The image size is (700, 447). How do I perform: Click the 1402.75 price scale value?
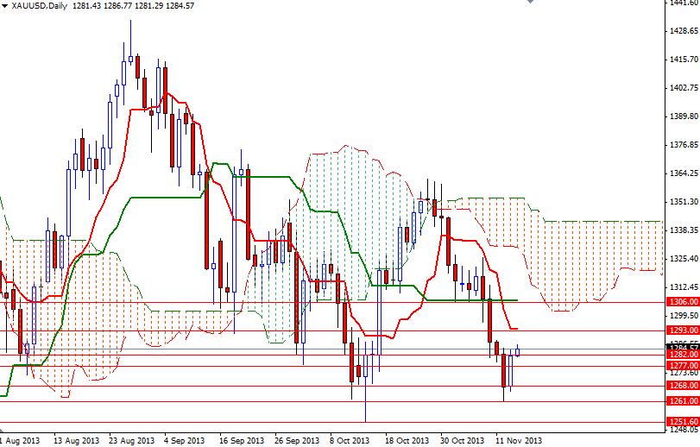click(684, 88)
